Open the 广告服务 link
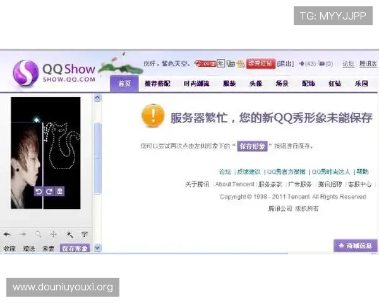379x303 pixels. 300,184
